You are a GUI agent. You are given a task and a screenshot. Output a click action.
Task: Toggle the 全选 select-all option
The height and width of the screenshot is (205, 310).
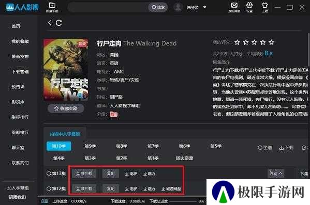[x=265, y=148]
